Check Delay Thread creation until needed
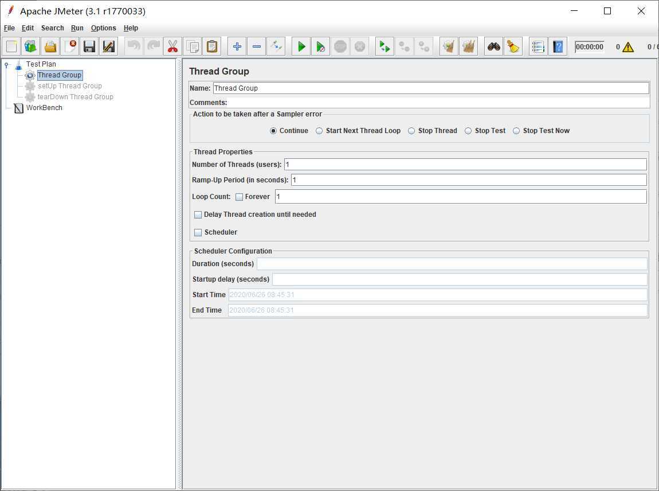This screenshot has width=659, height=491. [x=198, y=215]
